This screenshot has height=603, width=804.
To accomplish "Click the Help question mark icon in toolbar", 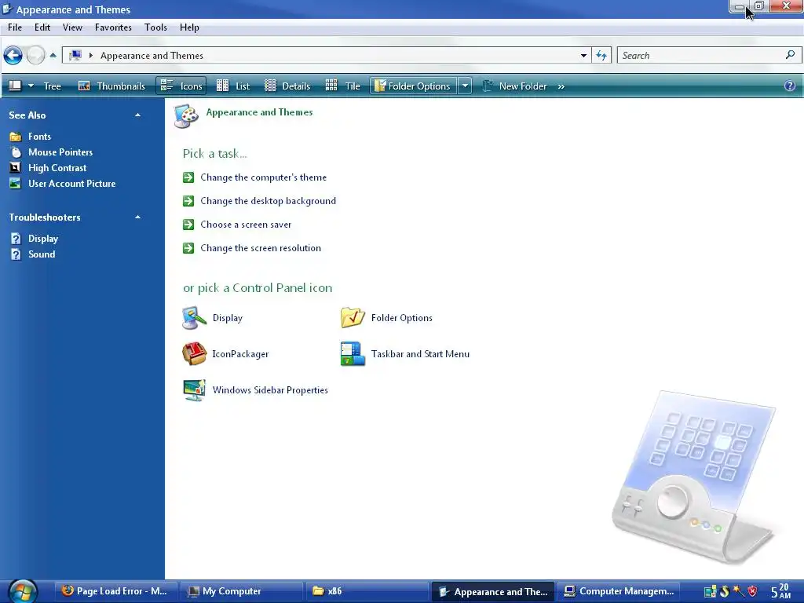I will [x=790, y=86].
